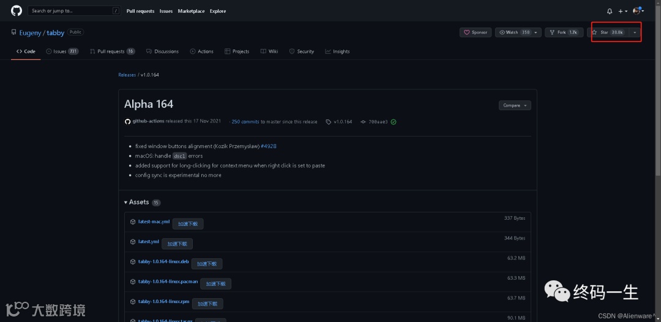This screenshot has width=661, height=322.
Task: Open the Eugeny owner link
Action: pos(30,33)
